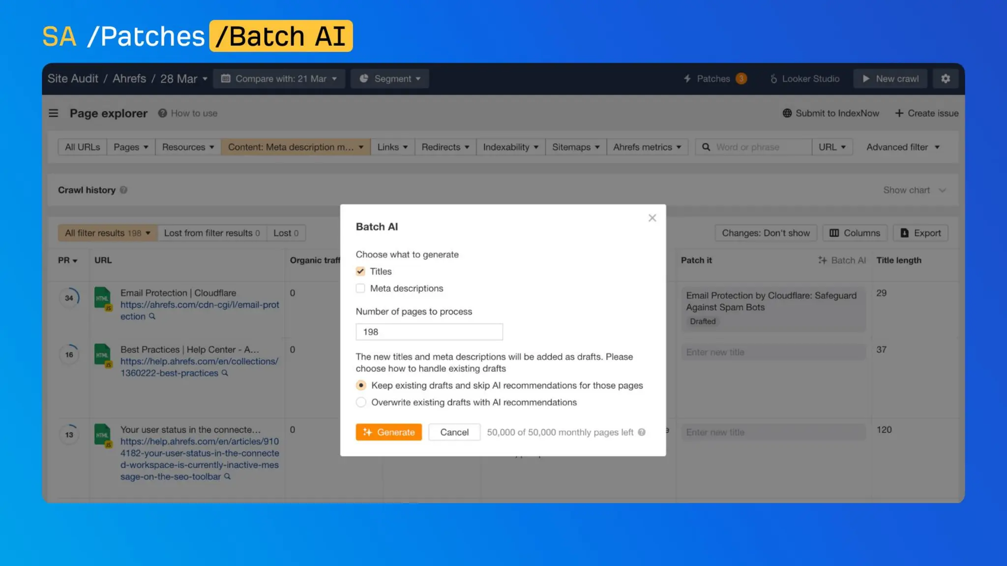
Task: Expand the Sitemaps filter dropdown
Action: coord(575,147)
